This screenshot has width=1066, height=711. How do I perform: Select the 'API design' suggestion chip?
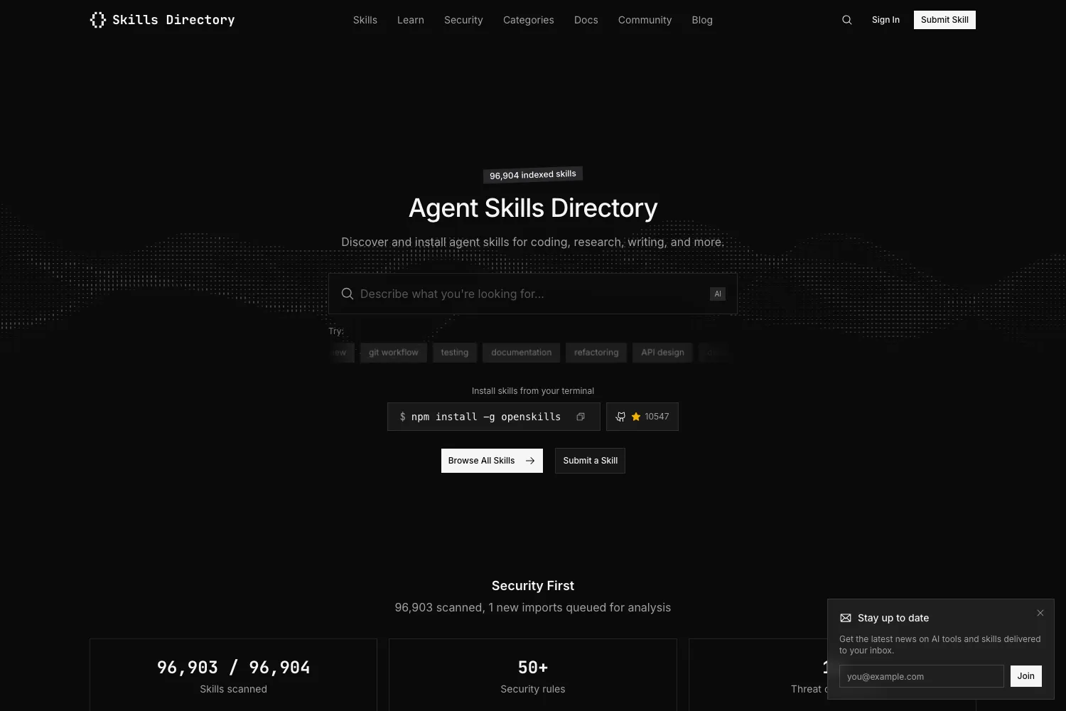tap(662, 353)
